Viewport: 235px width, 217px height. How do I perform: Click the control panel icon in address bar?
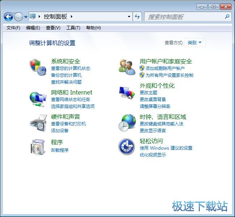[33, 16]
